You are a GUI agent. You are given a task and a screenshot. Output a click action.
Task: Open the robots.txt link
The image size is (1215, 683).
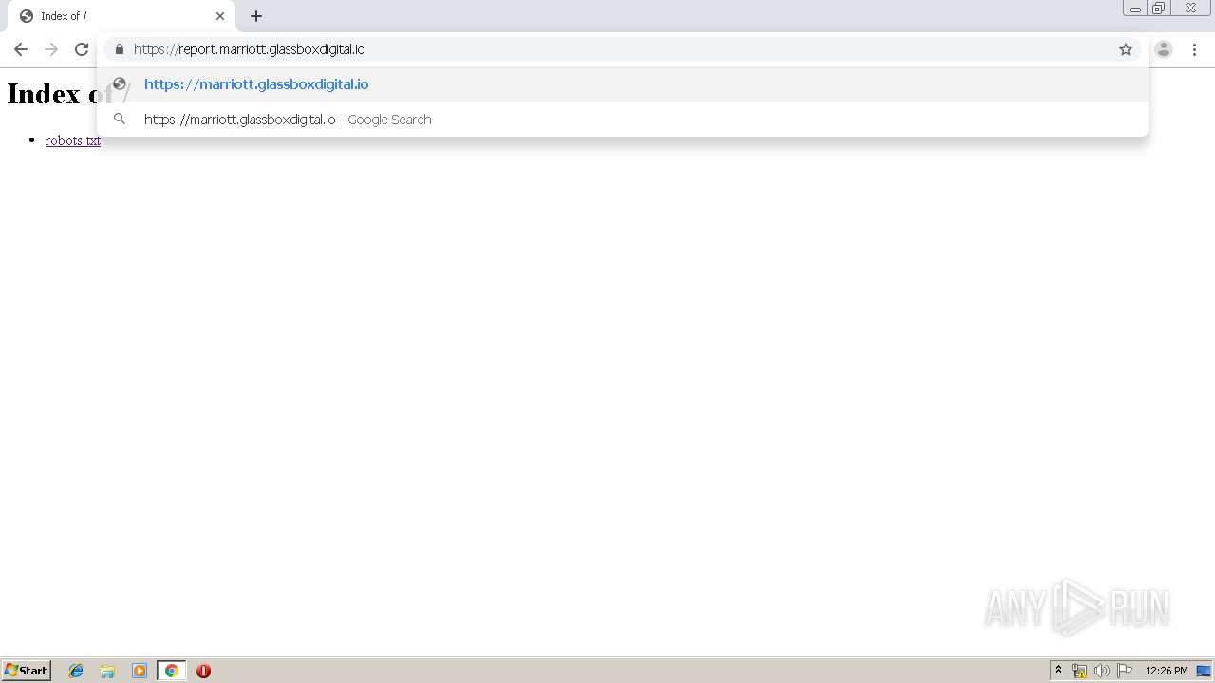(73, 140)
